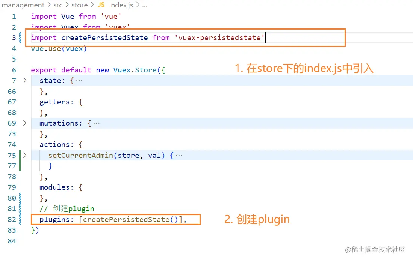This screenshot has height=261, width=413.
Task: Open the breadcrumb trailing '...' symbol menu
Action: pos(145,5)
